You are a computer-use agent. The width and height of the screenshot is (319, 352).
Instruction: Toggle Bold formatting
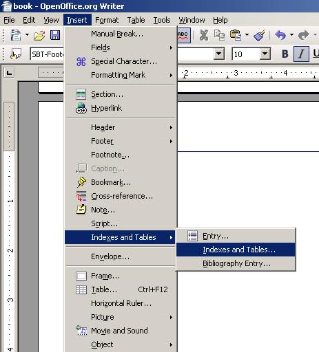pyautogui.click(x=285, y=54)
